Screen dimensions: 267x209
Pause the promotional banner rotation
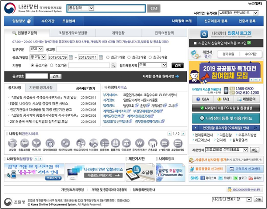tap(256, 80)
